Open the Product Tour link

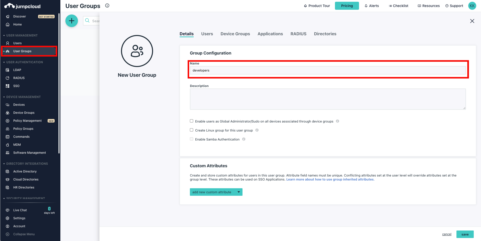tap(317, 6)
